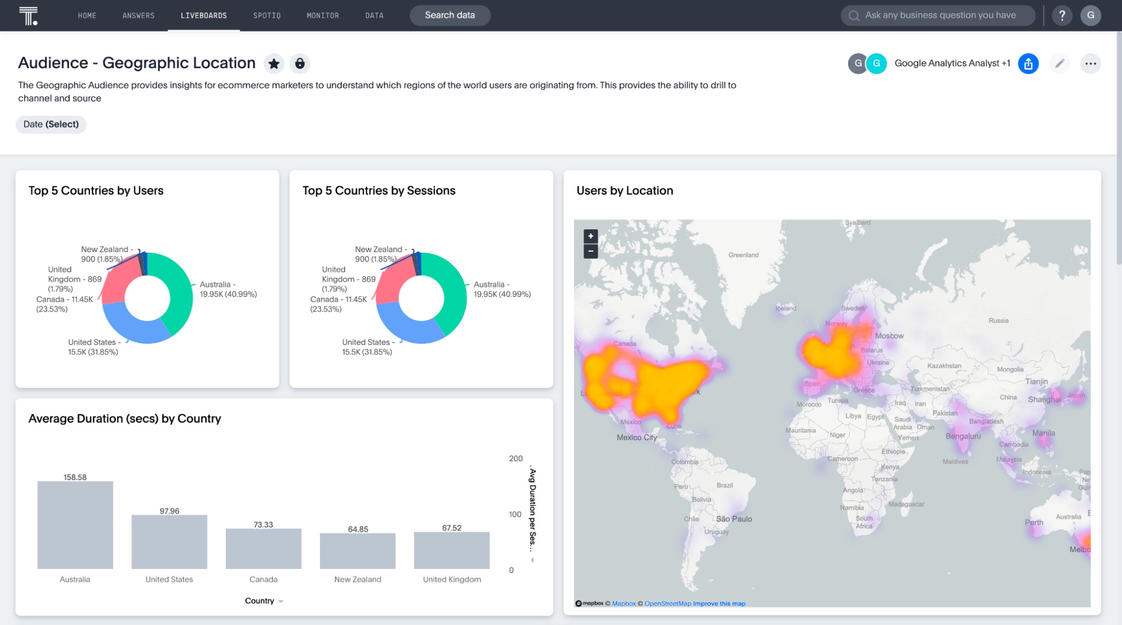Click the Search data button
The image size is (1122, 625).
pos(450,15)
